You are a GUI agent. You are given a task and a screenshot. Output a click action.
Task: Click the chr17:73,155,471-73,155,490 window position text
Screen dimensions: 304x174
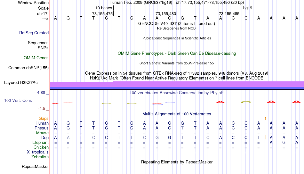click(x=210, y=3)
